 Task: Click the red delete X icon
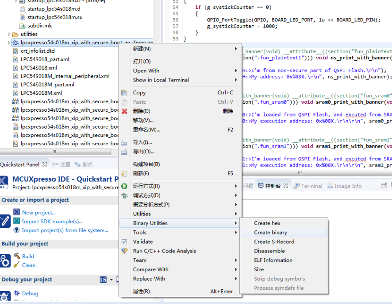coord(124,111)
